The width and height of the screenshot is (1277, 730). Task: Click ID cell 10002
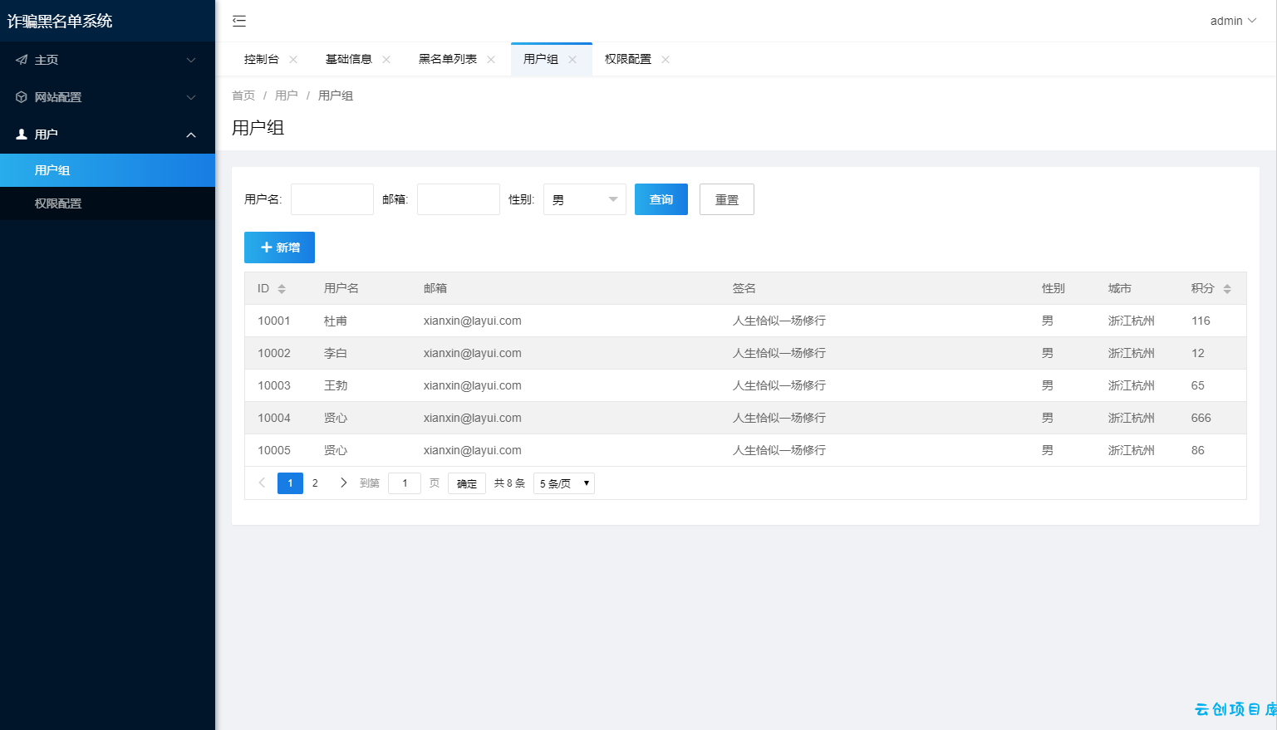click(x=274, y=353)
